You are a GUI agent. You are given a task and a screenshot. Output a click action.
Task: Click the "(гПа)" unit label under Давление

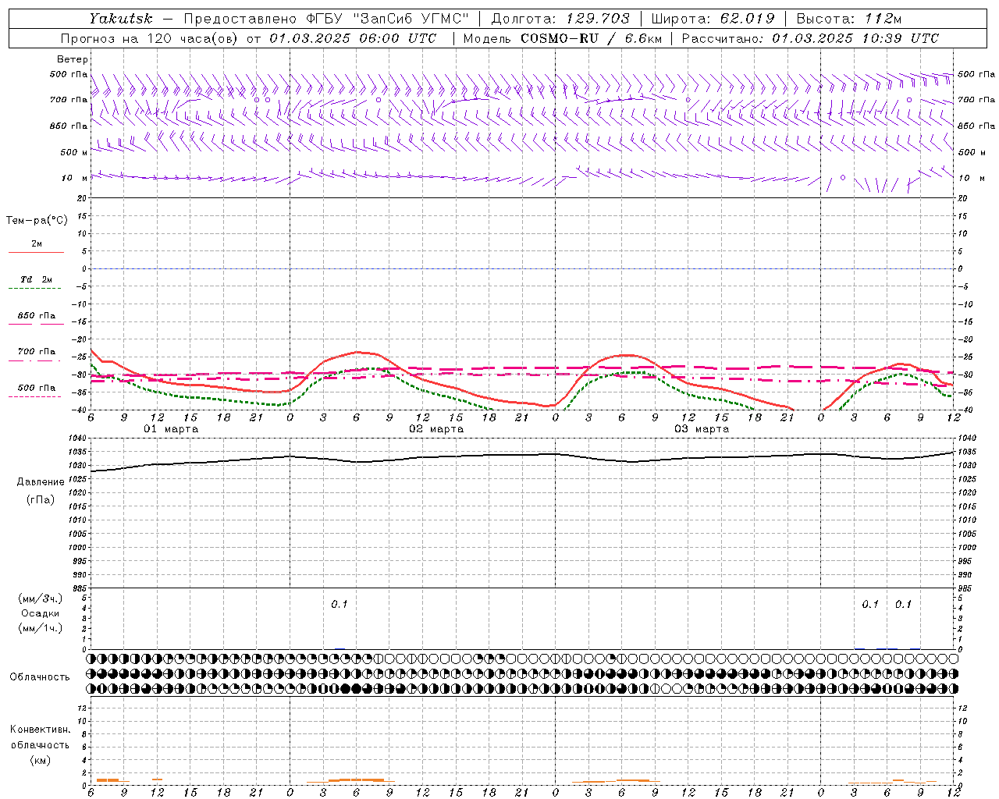pyautogui.click(x=41, y=499)
